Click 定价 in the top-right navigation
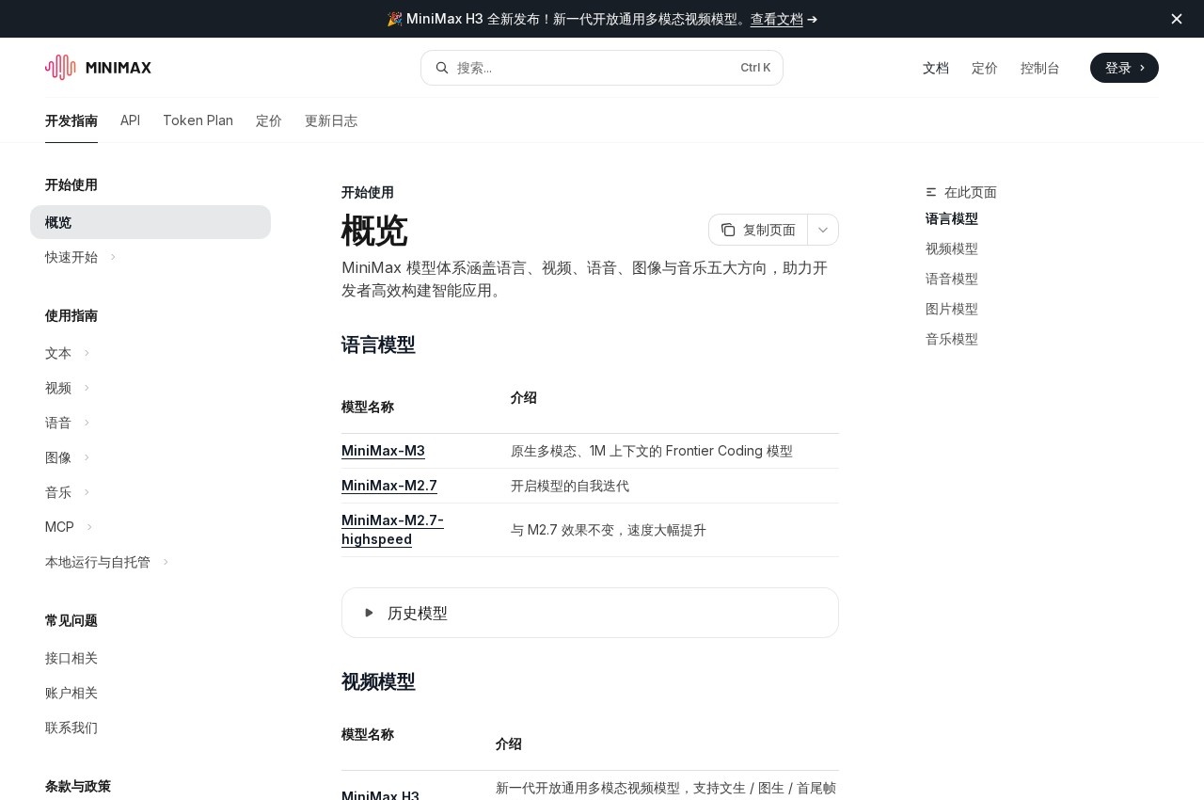Viewport: 1204px width, 800px height. 985,68
